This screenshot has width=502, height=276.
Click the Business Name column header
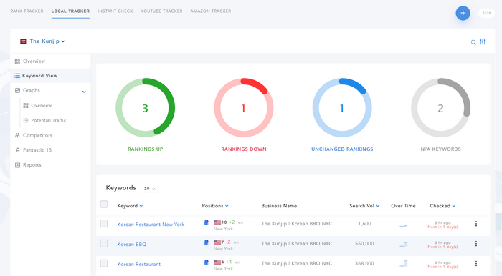[279, 206]
